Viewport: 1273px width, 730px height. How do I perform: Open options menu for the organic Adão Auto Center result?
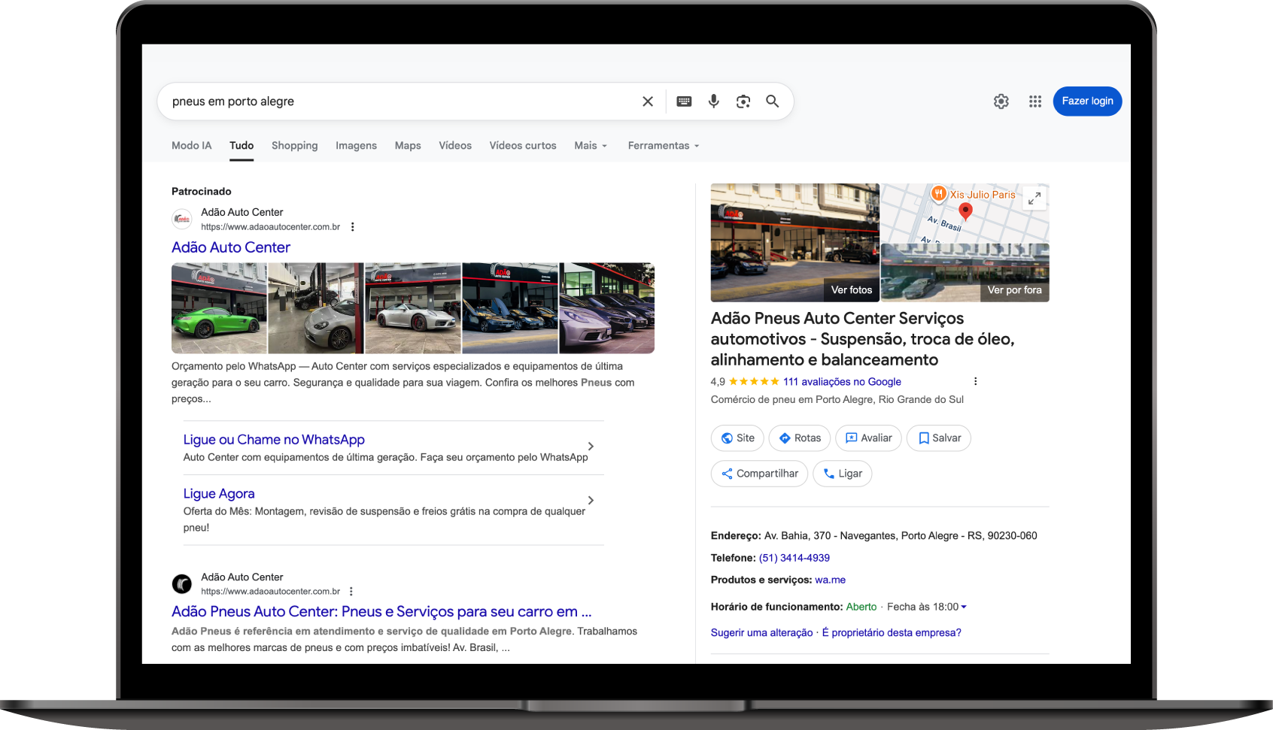point(351,592)
